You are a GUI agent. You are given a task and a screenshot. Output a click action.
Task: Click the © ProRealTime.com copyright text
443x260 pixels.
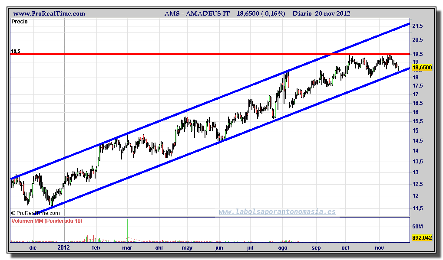pos(36,213)
